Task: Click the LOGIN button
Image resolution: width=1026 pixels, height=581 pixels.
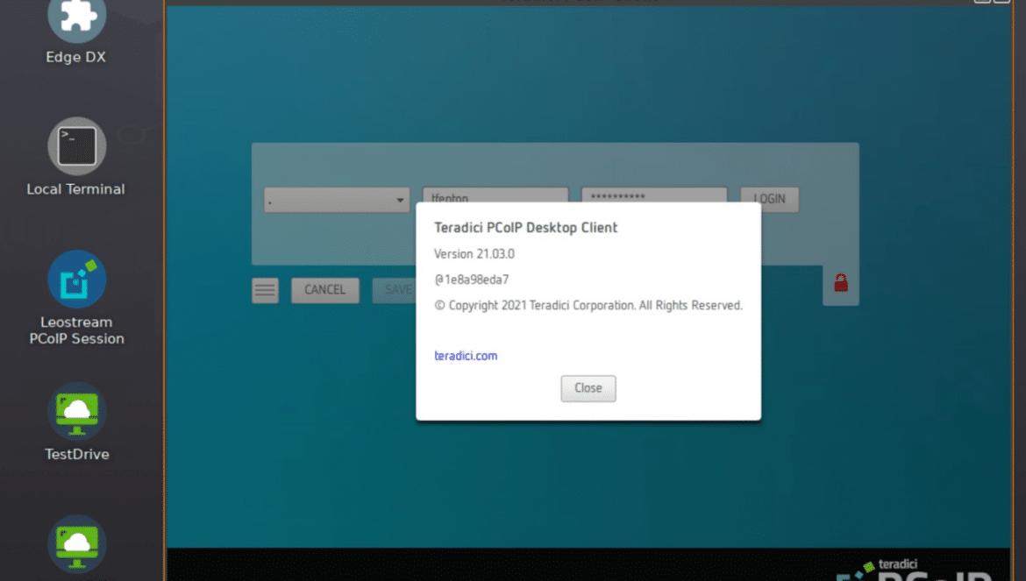Action: (770, 199)
